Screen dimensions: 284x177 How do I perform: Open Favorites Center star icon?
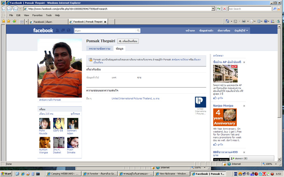click(3, 21)
